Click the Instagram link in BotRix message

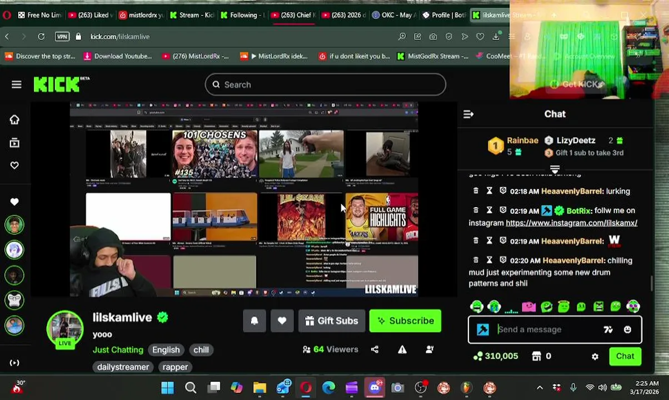point(571,223)
